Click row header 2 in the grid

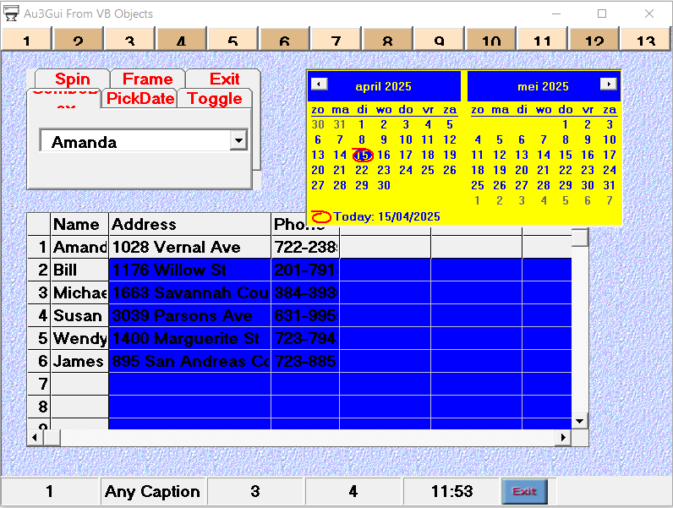[39, 270]
